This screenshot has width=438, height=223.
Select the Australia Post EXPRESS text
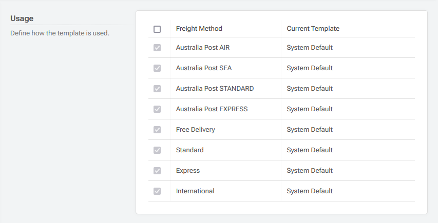(x=212, y=109)
